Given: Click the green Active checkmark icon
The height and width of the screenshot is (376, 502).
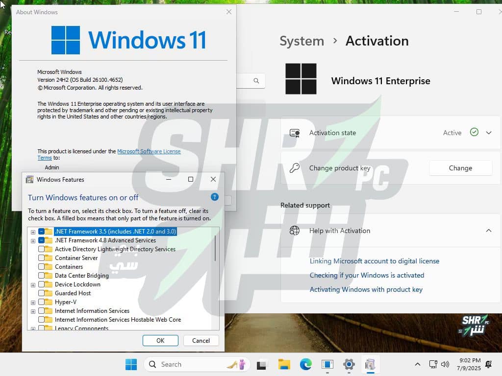Looking at the screenshot, I should (x=474, y=132).
